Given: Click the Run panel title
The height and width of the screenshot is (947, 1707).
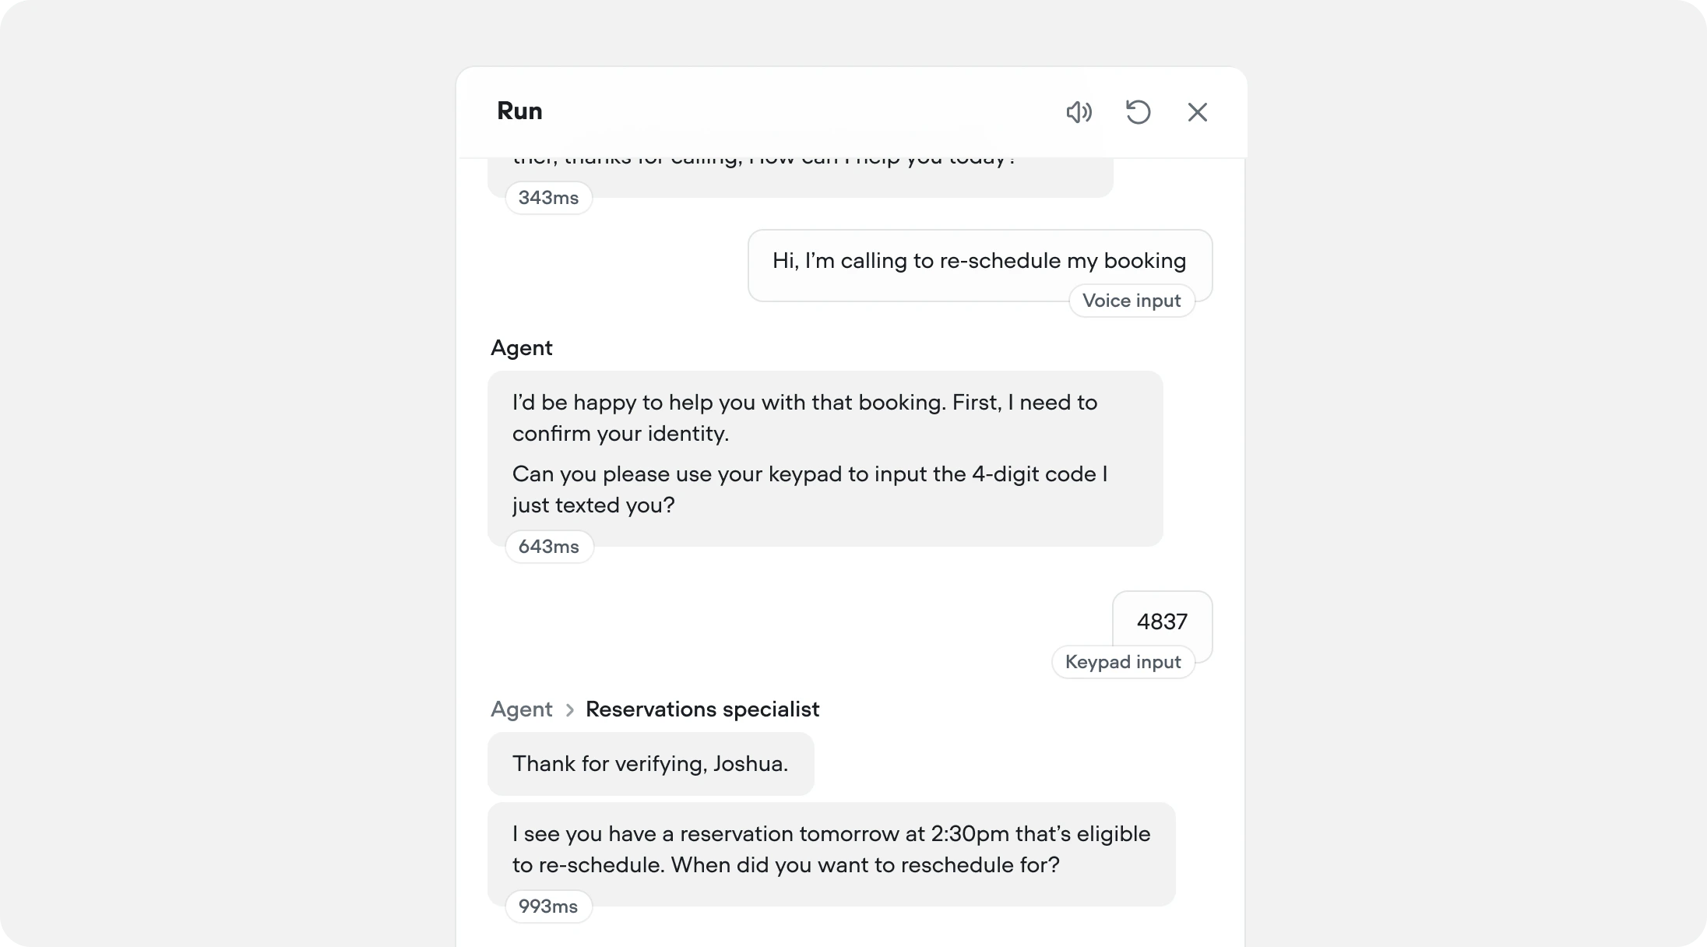Looking at the screenshot, I should 519,111.
